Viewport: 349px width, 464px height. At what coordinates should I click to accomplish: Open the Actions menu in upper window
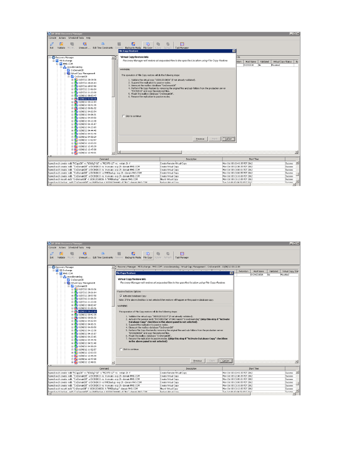pos(63,38)
